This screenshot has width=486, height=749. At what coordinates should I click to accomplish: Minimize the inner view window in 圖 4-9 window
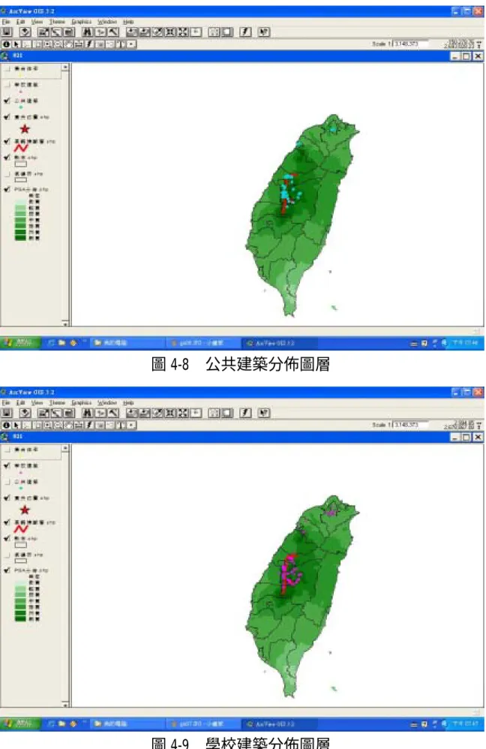(455, 437)
